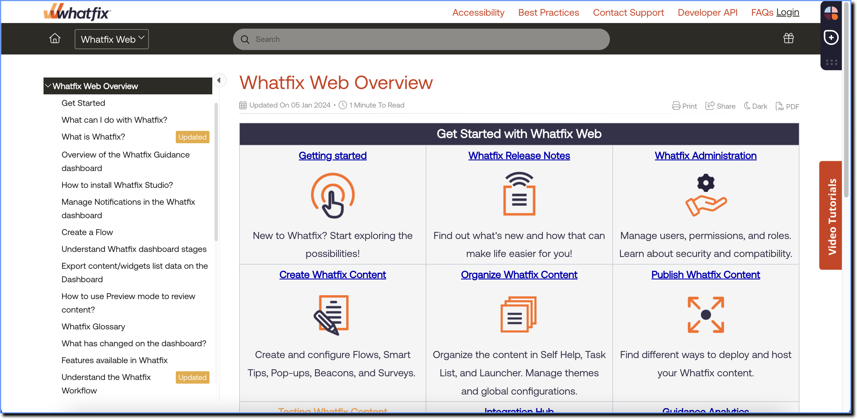Screen dimensions: 857x419
Task: Open Contact Support in the top menu
Action: [628, 12]
